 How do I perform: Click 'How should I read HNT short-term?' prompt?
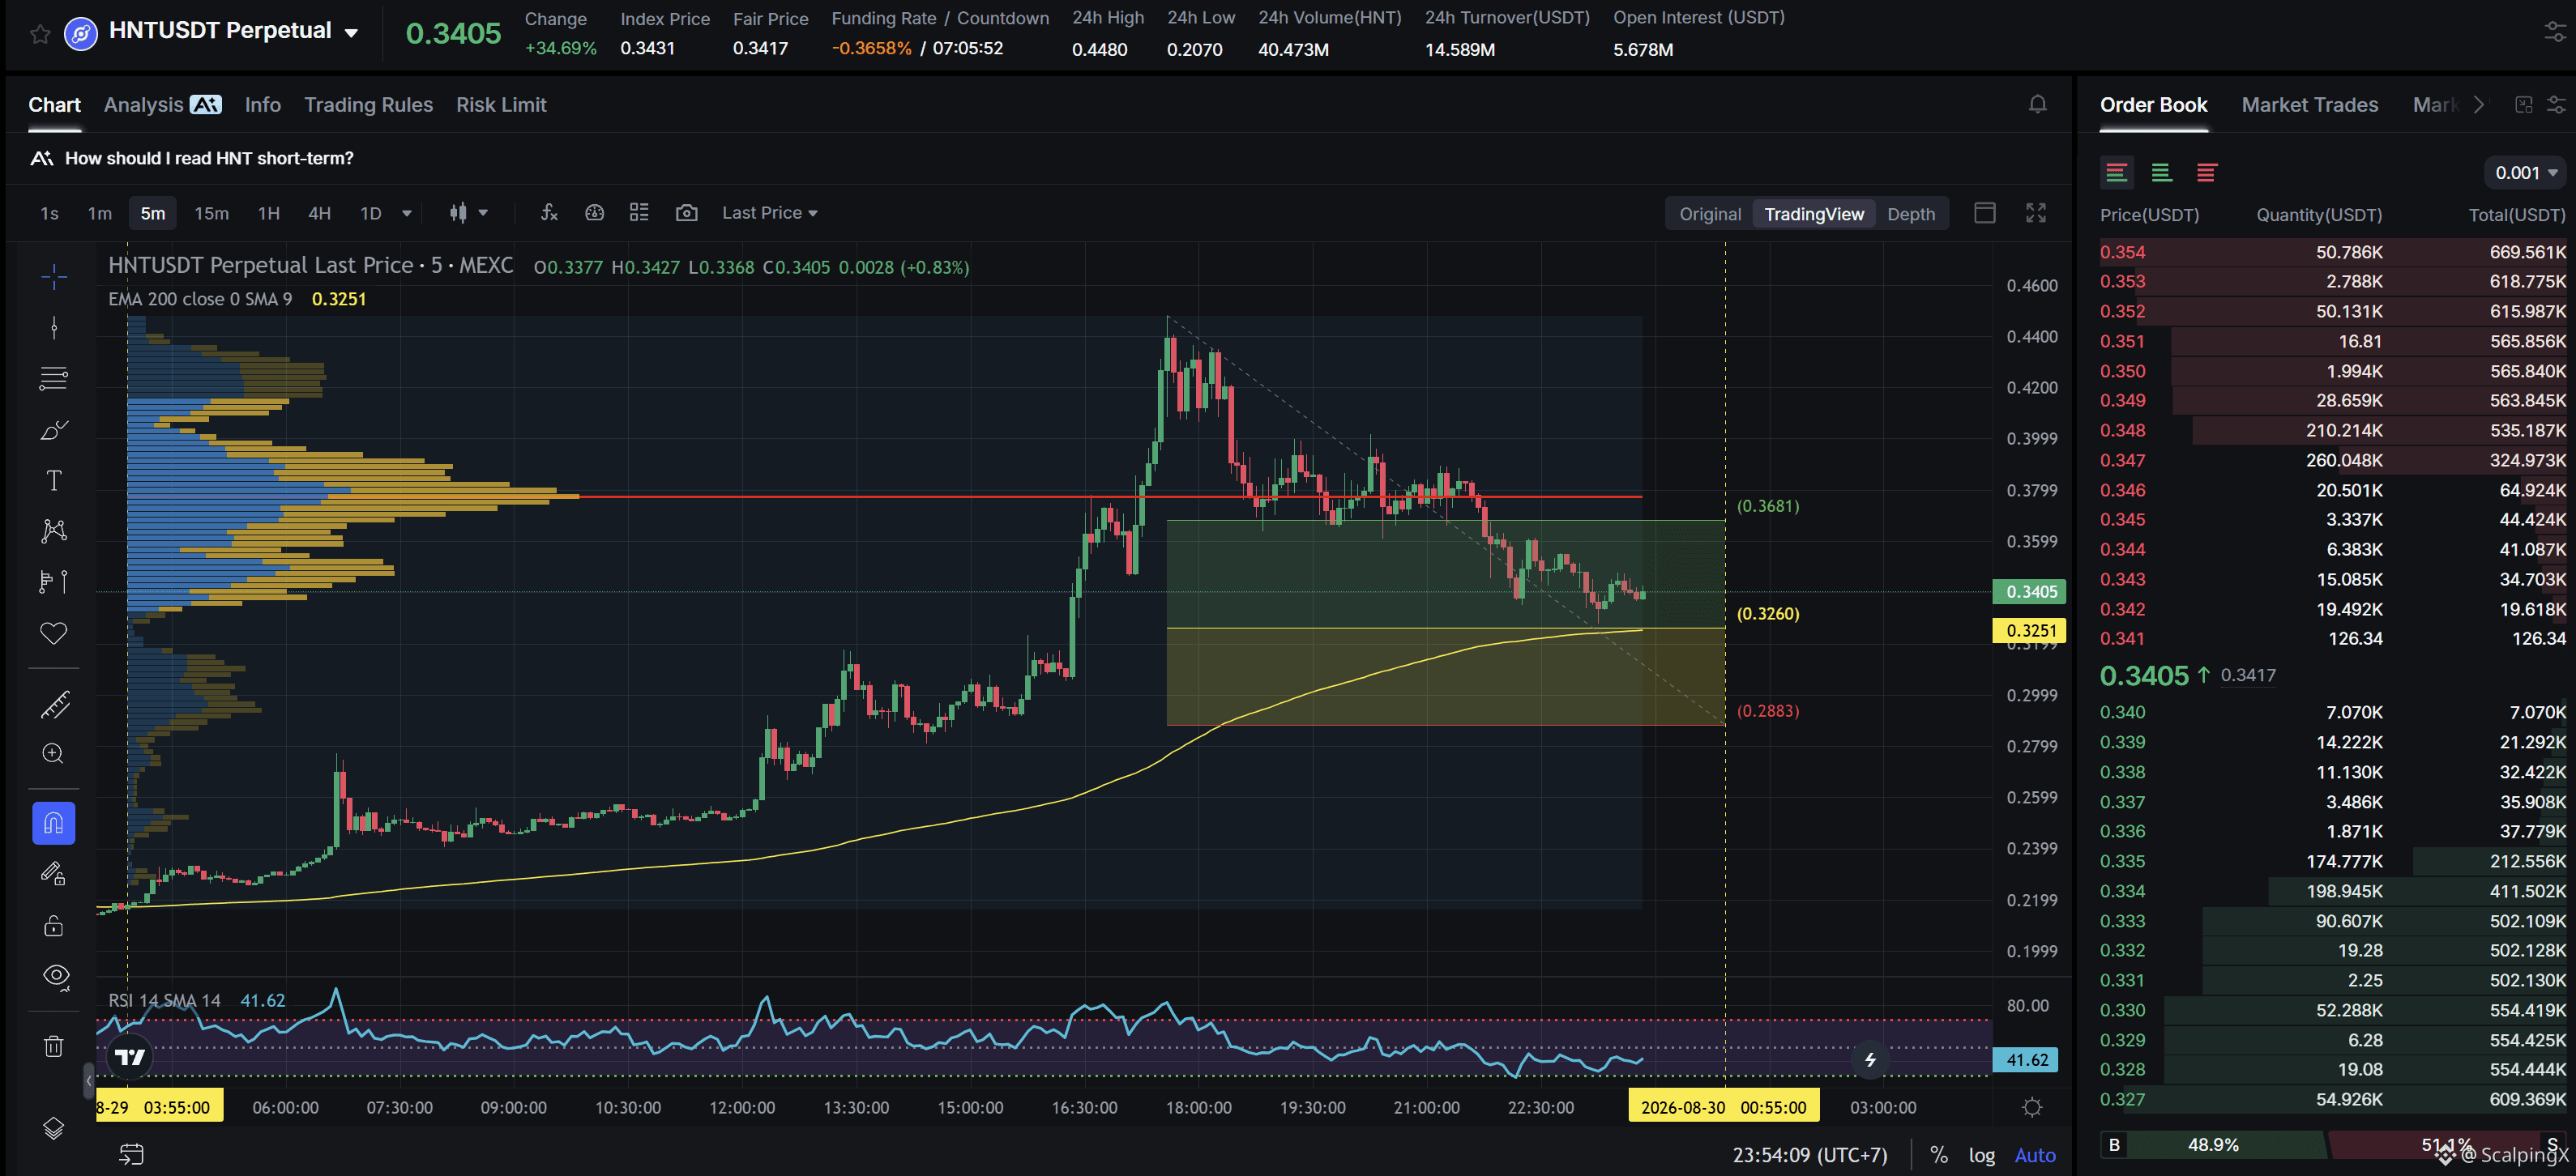click(x=209, y=158)
